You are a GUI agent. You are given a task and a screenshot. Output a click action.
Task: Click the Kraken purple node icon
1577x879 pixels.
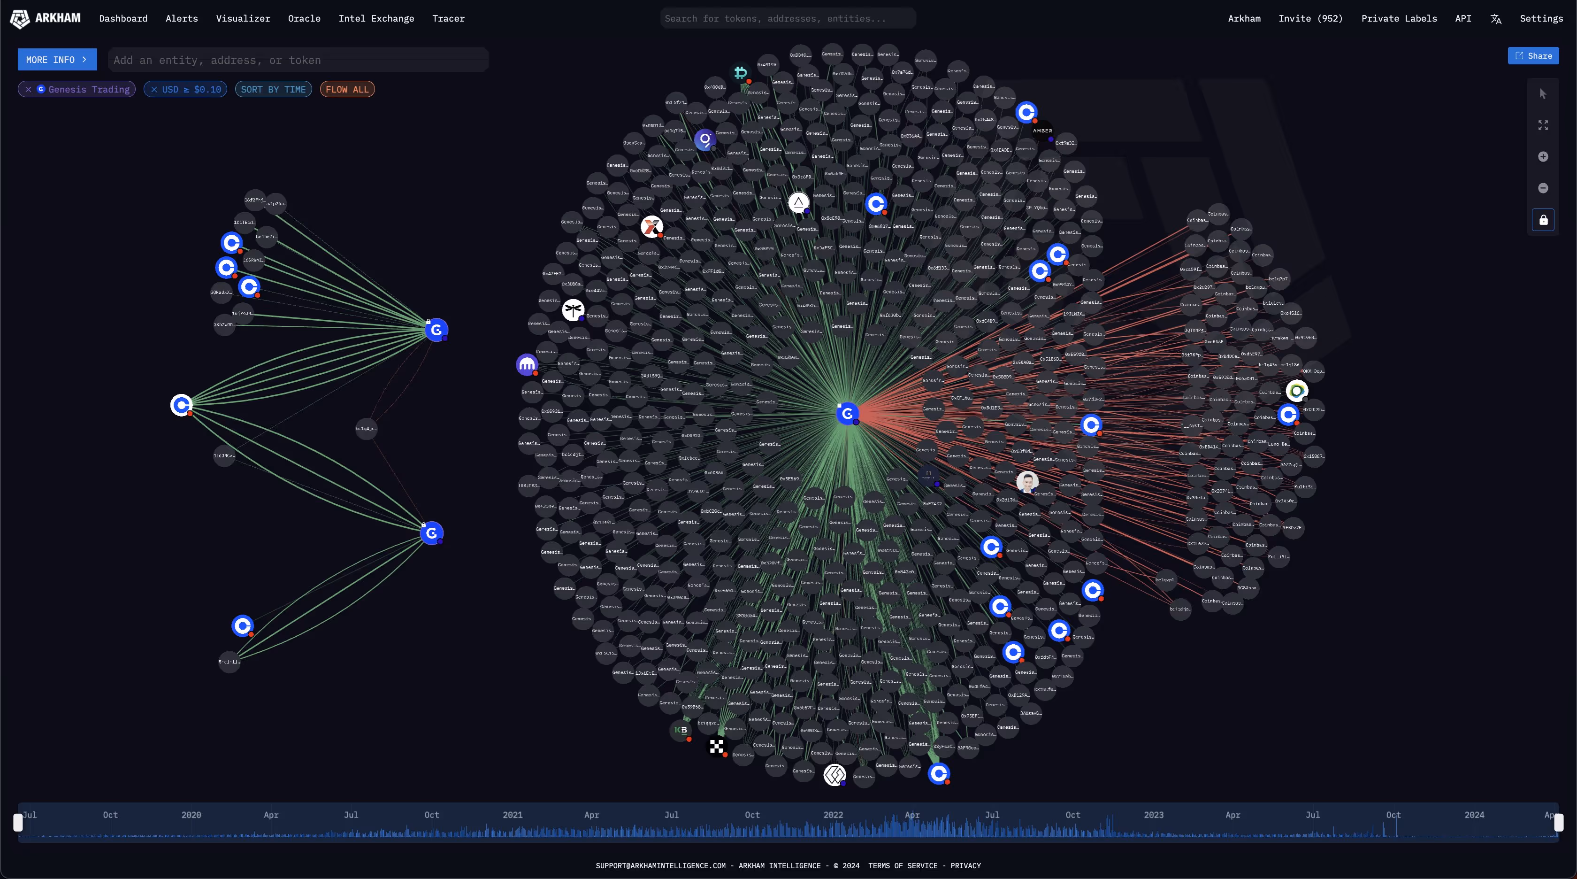(x=527, y=365)
